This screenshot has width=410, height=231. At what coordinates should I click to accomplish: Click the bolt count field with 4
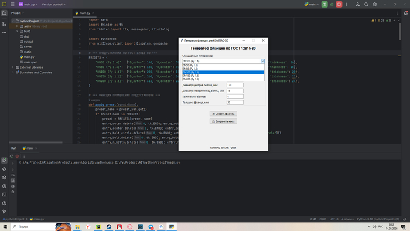(235, 97)
